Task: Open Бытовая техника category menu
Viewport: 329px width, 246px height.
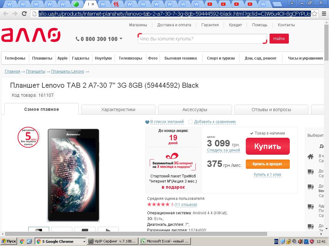Action: (181, 58)
